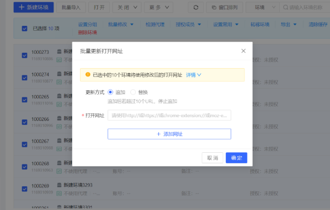Click the 添加网址 button in the dialog
This screenshot has width=330, height=210.
[x=169, y=134]
